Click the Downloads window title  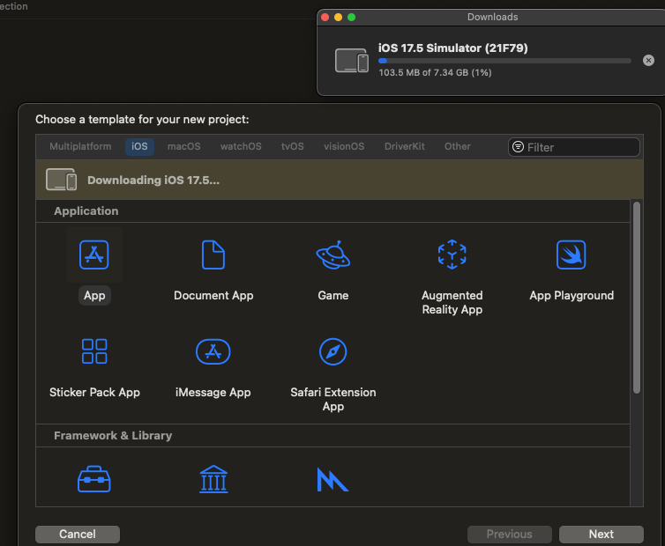492,17
